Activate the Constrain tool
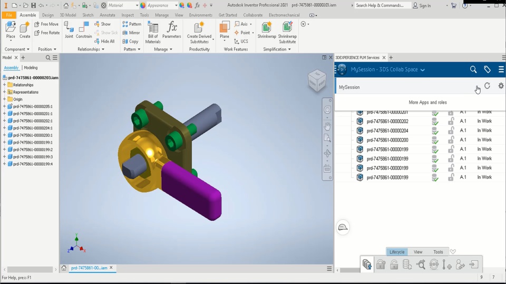Screen dimensions: 506x284 pos(84,31)
